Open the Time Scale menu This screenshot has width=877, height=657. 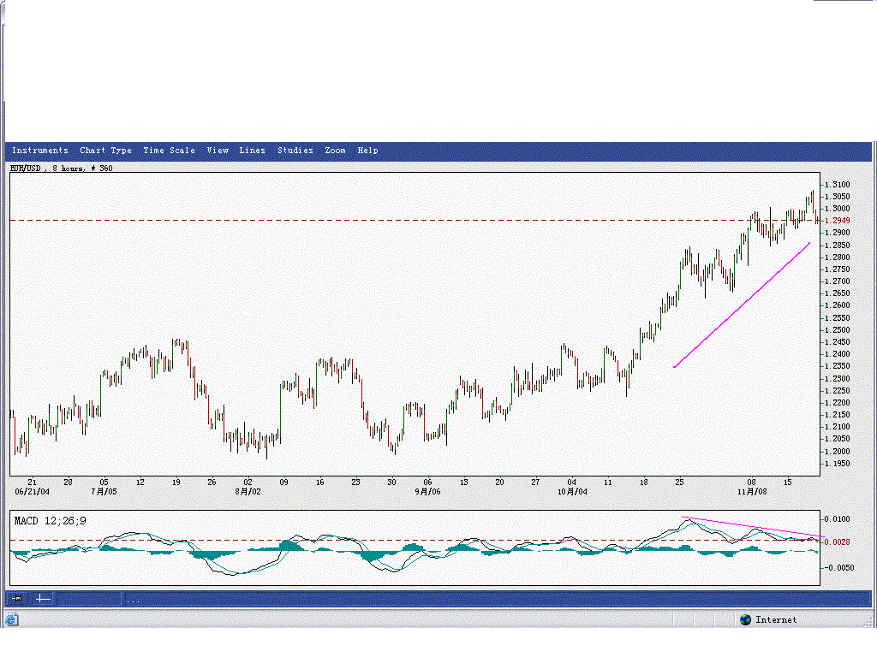click(x=169, y=151)
